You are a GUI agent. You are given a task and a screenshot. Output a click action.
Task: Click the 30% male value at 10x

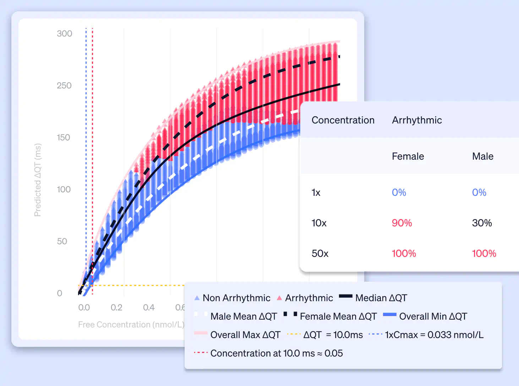click(x=482, y=223)
